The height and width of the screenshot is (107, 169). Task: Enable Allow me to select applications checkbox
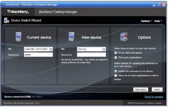click(116, 76)
